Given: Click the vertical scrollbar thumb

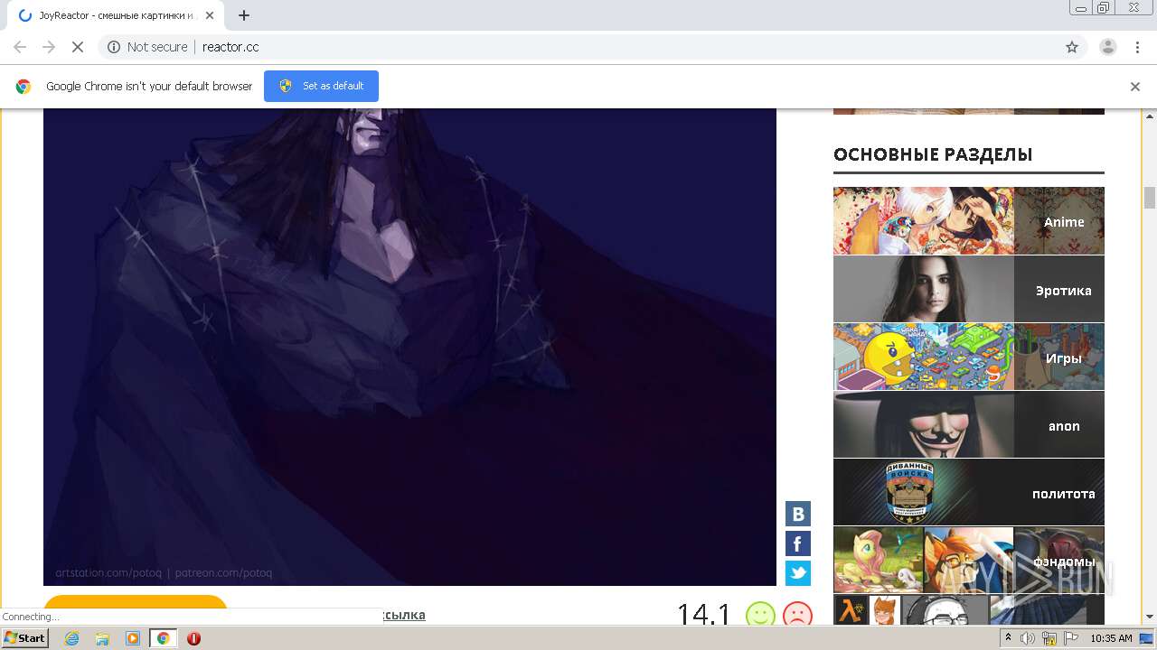Looking at the screenshot, I should (x=1150, y=197).
